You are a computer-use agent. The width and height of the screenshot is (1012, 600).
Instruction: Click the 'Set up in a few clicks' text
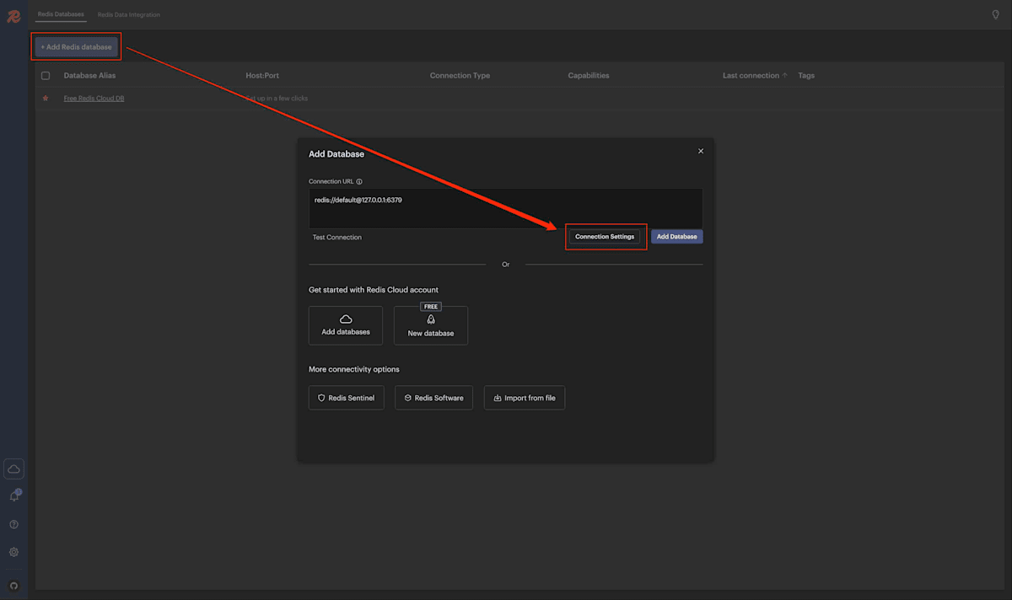point(277,99)
